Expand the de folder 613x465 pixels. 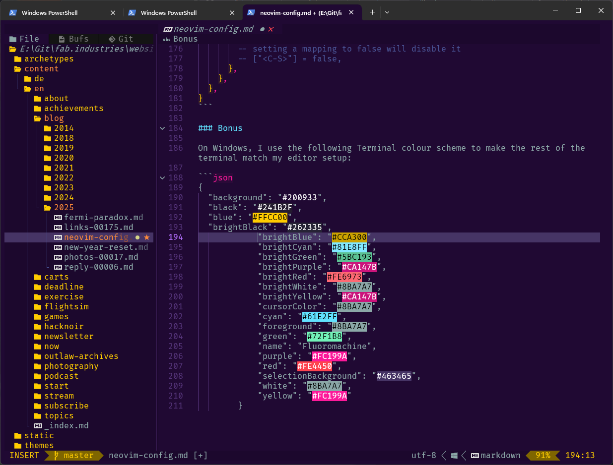[34, 78]
